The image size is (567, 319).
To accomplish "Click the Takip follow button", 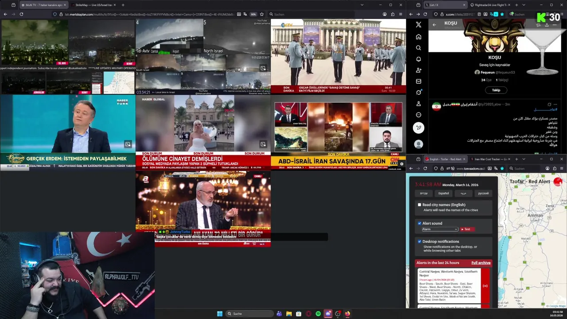I will pyautogui.click(x=496, y=90).
